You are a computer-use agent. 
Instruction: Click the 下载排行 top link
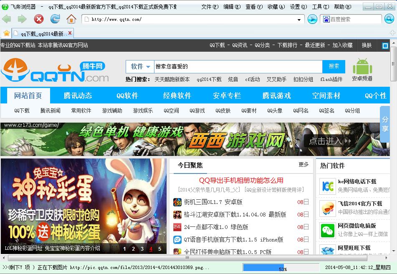pos(287,45)
